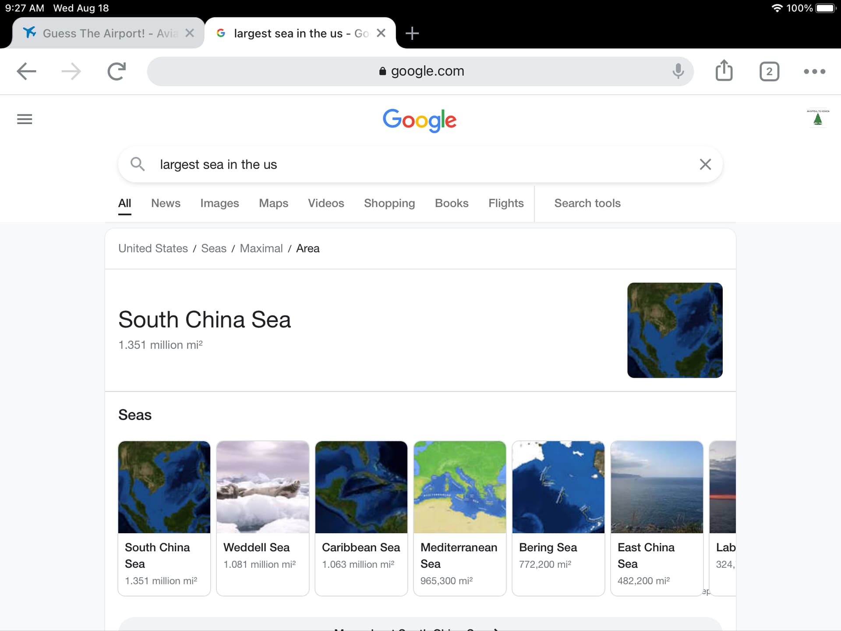Switch to the Images results tab
The height and width of the screenshot is (631, 841).
pyautogui.click(x=219, y=203)
